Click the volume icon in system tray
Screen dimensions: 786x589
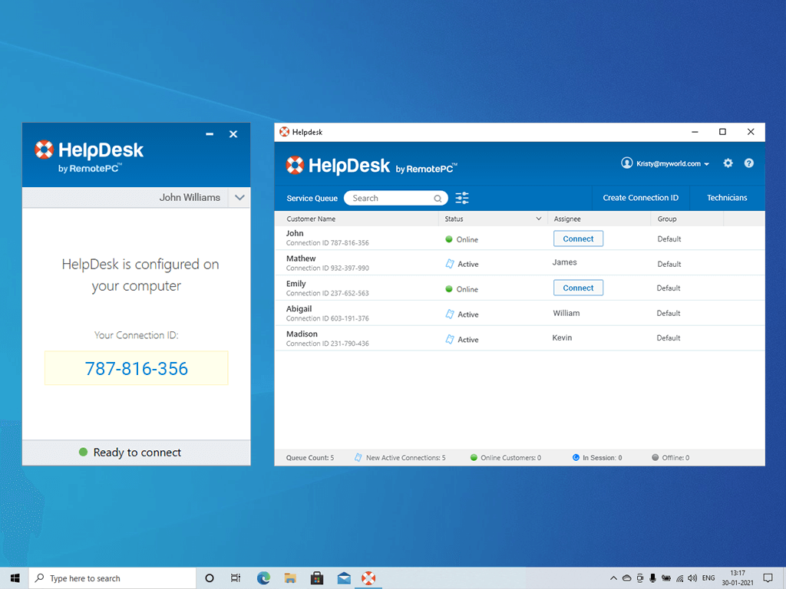point(692,578)
